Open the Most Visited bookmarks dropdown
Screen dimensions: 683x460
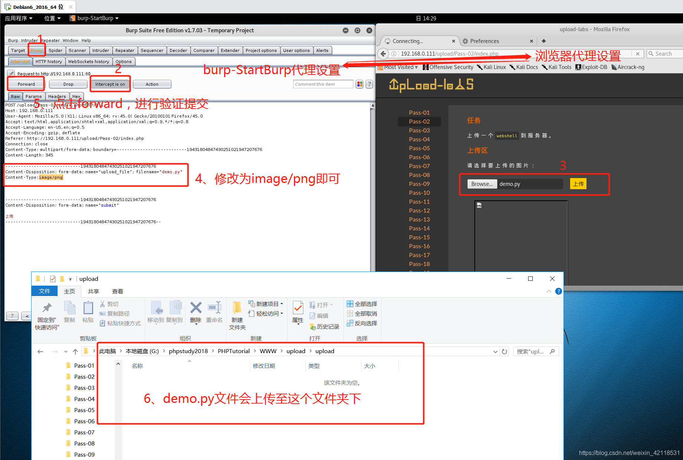[398, 67]
